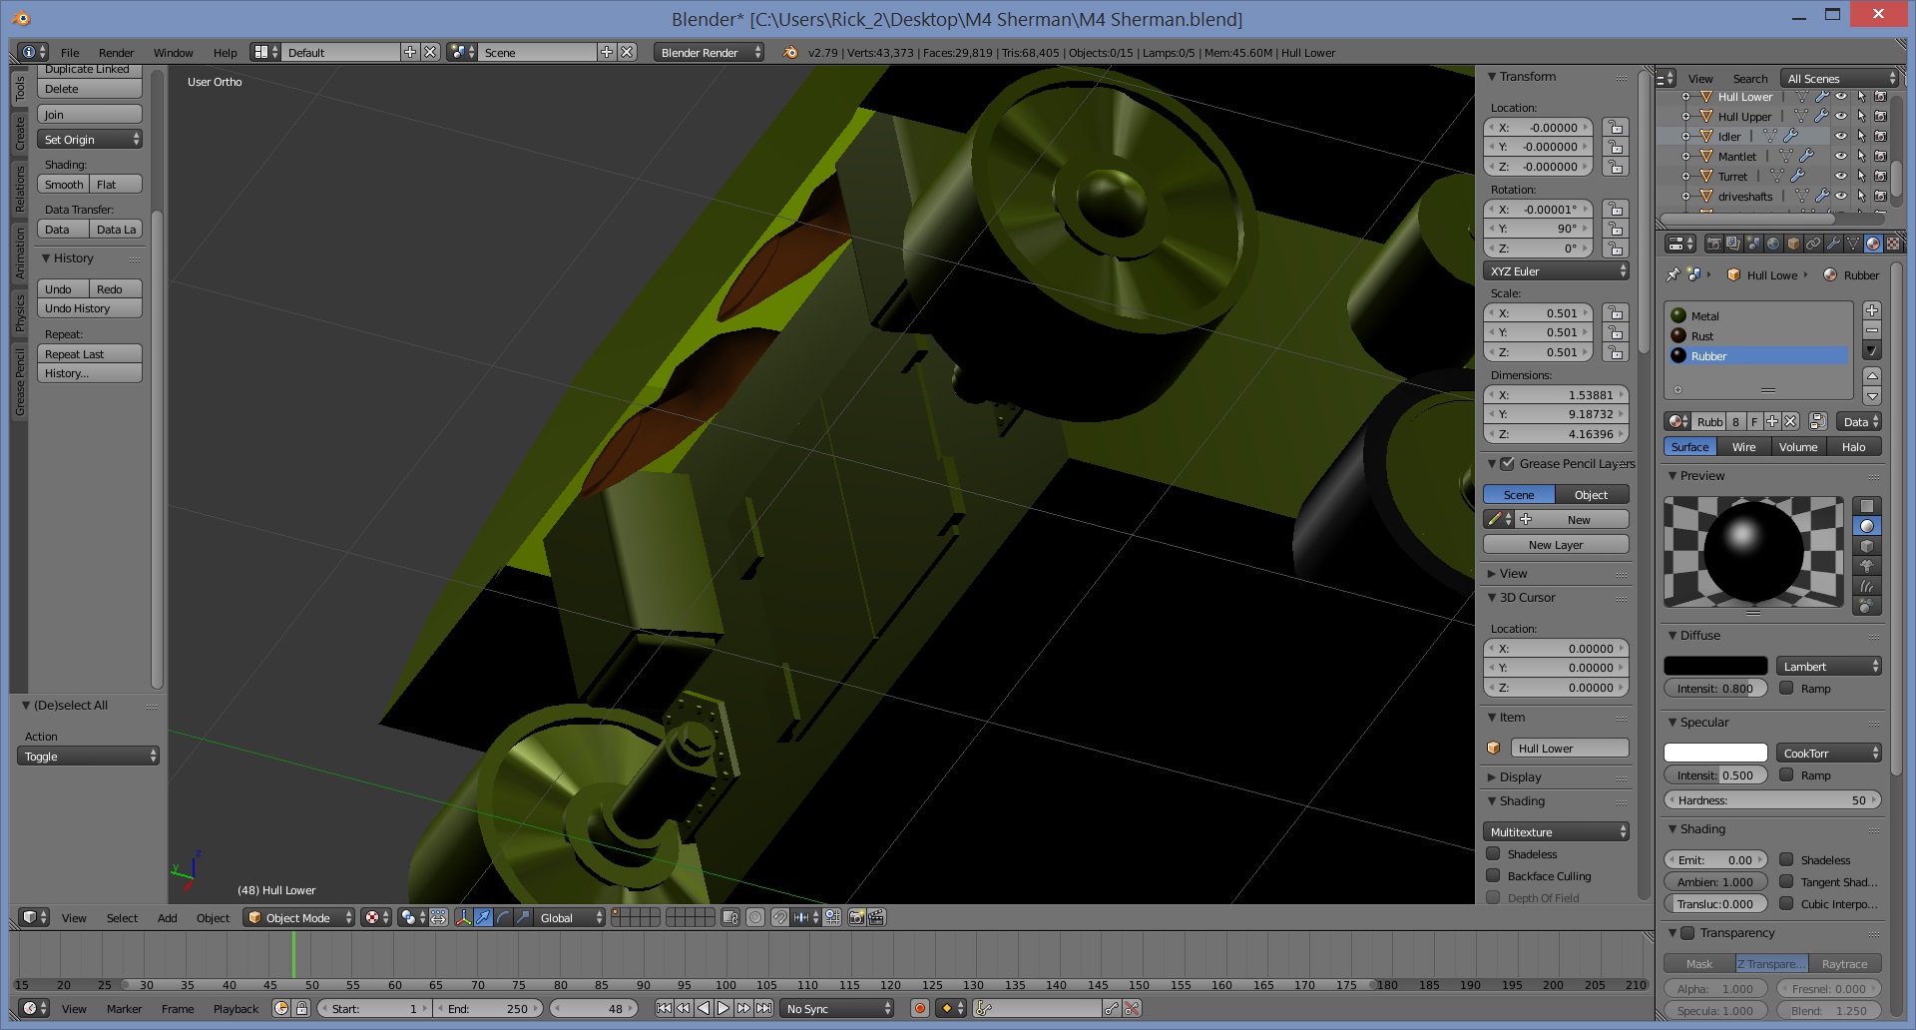Open the Window menu
This screenshot has height=1030, width=1916.
tap(173, 52)
